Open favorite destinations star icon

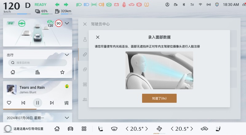tap(62, 72)
